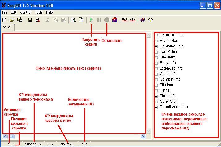The image size is (221, 147).
Task: Cut selection with scissors icon
Action: [x=48, y=20]
